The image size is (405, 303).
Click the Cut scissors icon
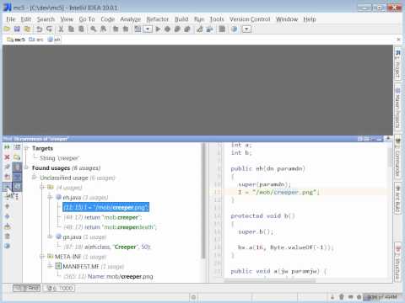tap(61, 29)
